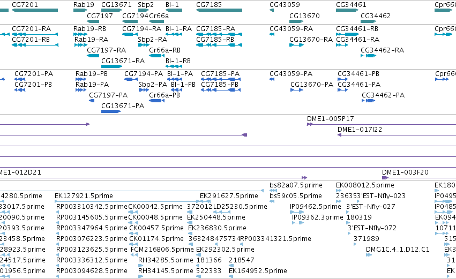The height and width of the screenshot is (279, 456).
Task: Open transcript CG34462-RA
Action: pos(383,50)
